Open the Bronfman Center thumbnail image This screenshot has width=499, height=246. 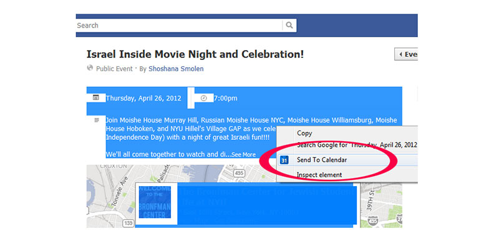(155, 202)
